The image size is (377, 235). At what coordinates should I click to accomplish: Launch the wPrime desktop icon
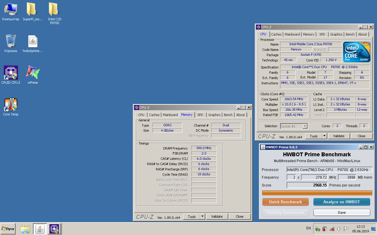pyautogui.click(x=33, y=75)
